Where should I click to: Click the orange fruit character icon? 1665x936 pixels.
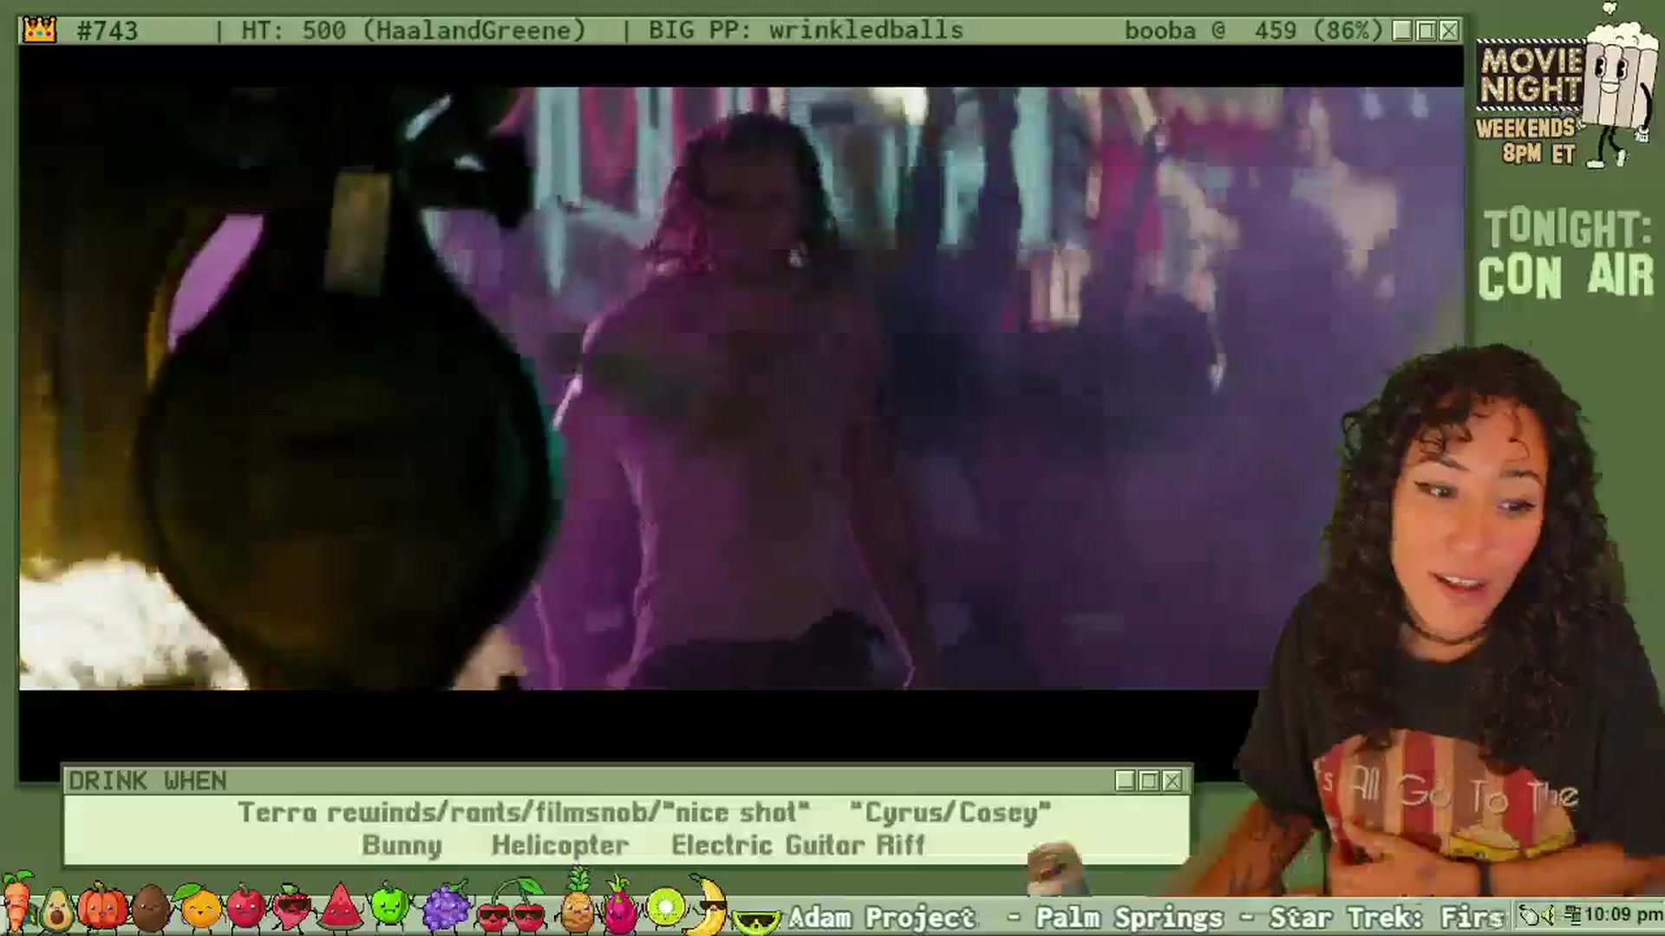[199, 907]
